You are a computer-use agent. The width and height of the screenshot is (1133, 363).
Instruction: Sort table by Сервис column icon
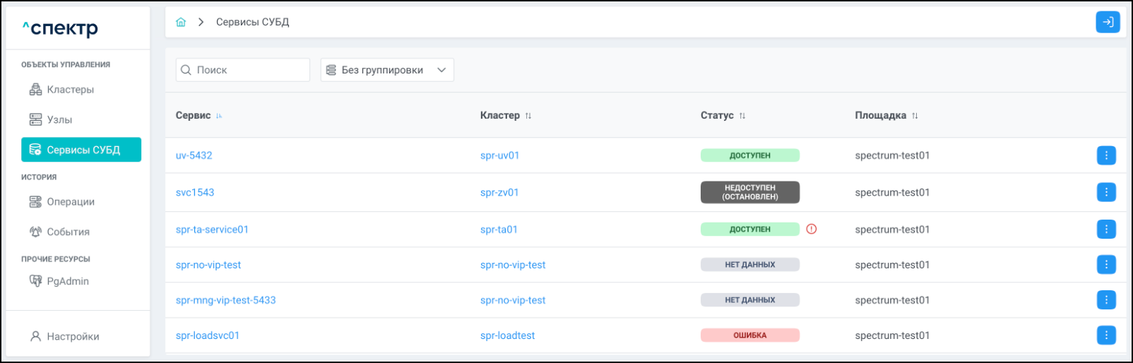tap(219, 116)
